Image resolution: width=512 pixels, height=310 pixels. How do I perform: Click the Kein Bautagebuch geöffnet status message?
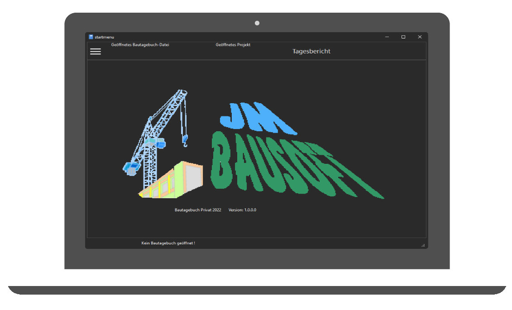coord(168,243)
